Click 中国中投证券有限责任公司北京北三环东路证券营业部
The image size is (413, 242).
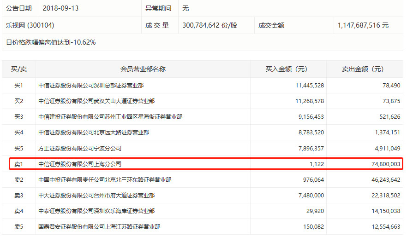pos(105,180)
